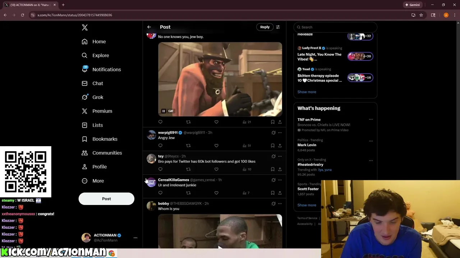Like CerealKillaGames' reply

[x=216, y=193]
